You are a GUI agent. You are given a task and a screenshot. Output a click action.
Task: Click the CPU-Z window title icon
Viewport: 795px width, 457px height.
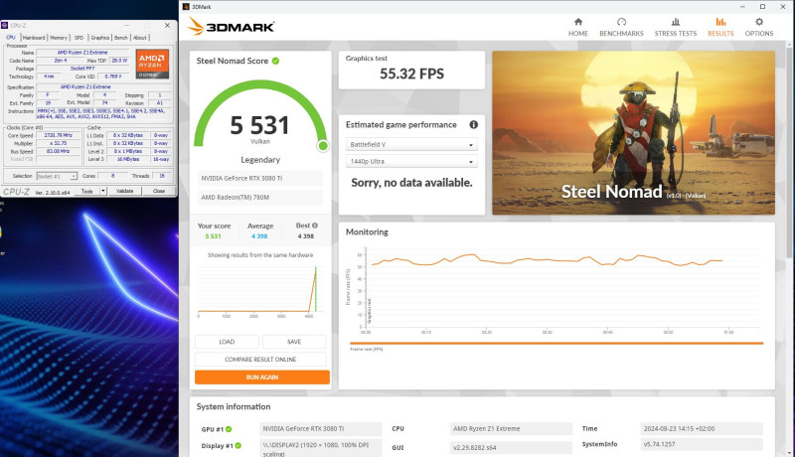5,25
